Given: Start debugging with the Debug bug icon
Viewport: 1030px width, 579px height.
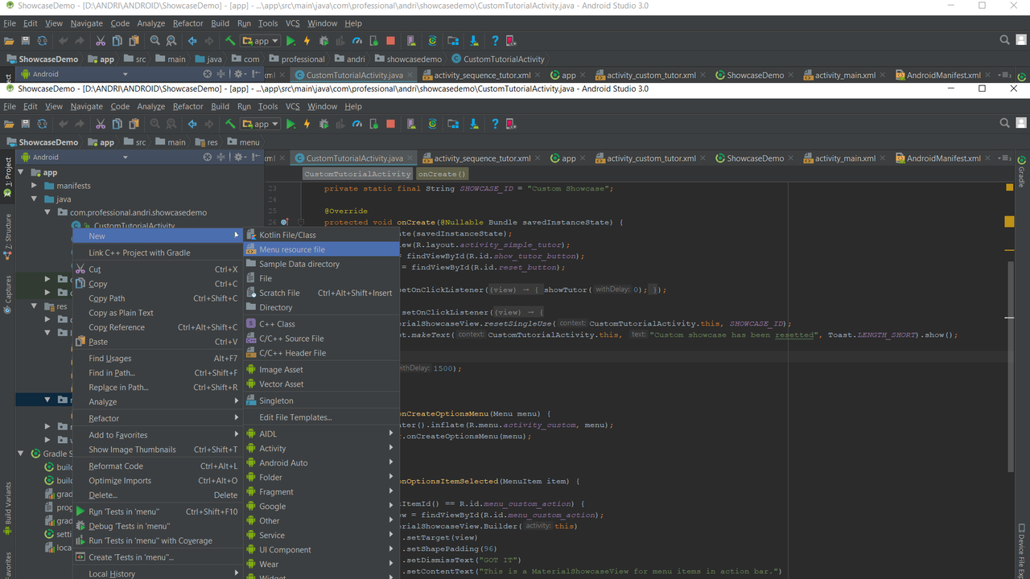Looking at the screenshot, I should tap(323, 123).
